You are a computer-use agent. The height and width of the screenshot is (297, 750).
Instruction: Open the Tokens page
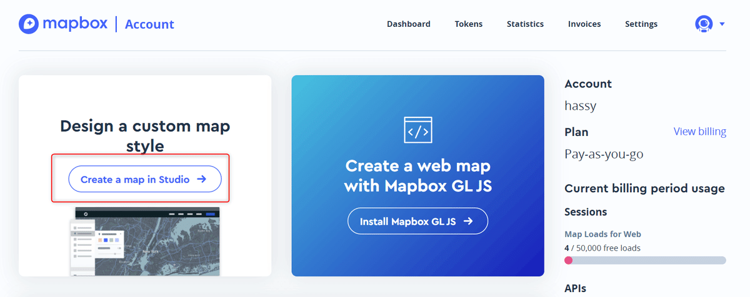coord(469,24)
